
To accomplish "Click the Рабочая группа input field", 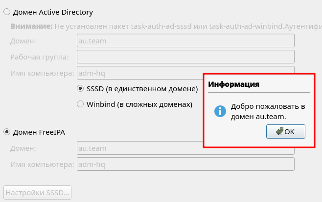I will click(185, 57).
